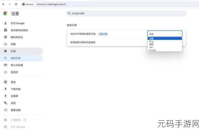
Task: Click the Chrome site info chip
Action: [x=28, y=4]
